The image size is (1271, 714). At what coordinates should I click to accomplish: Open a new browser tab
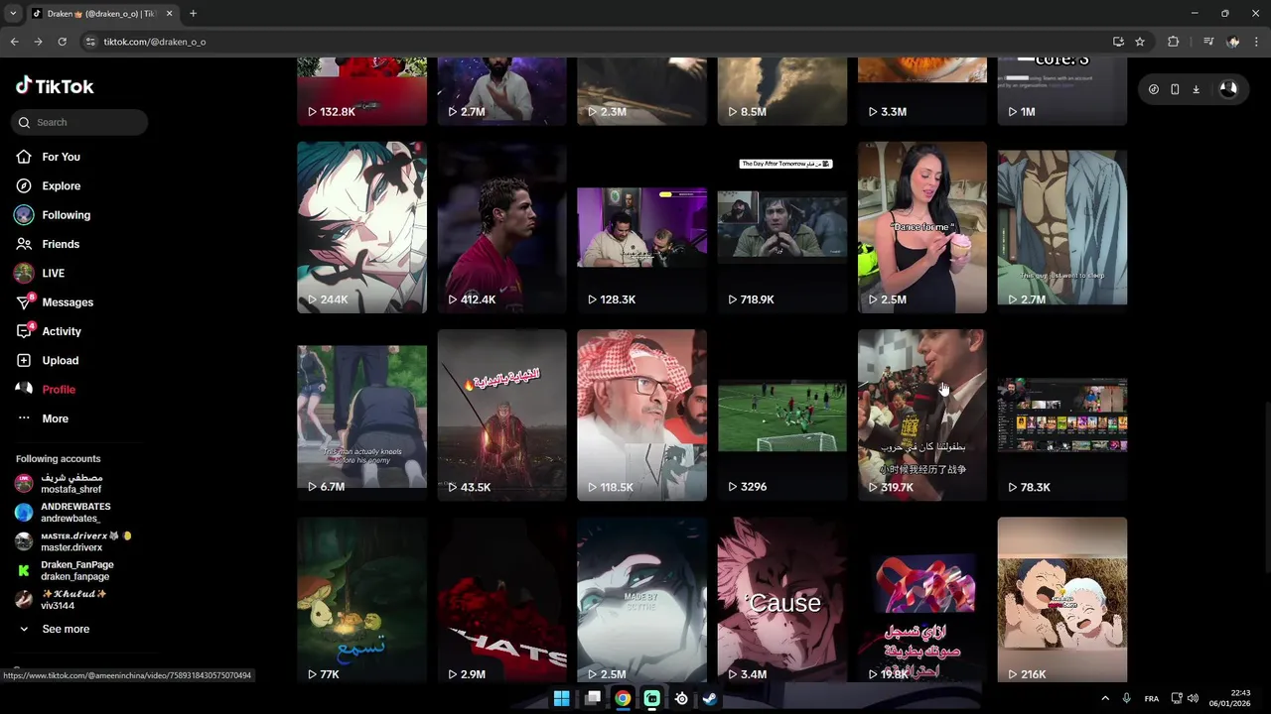tap(193, 14)
